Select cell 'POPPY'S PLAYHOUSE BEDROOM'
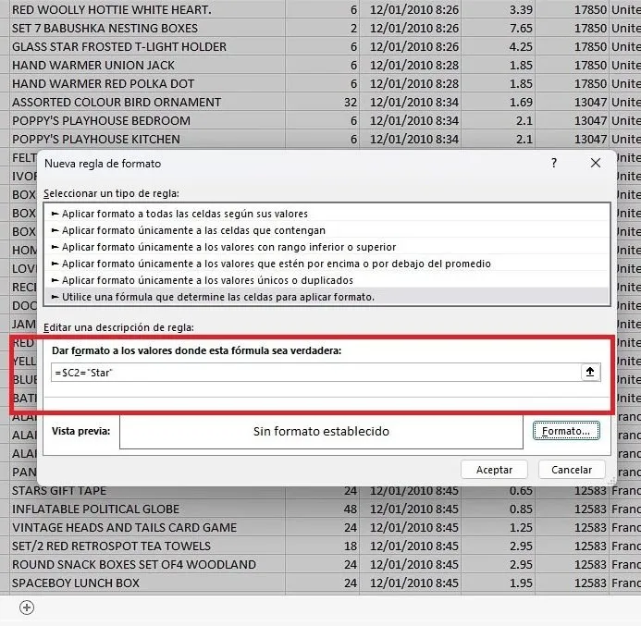This screenshot has width=641, height=626. click(x=147, y=120)
